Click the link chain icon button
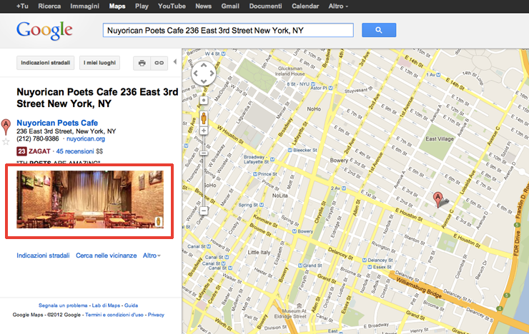The width and height of the screenshot is (529, 334). 159,63
